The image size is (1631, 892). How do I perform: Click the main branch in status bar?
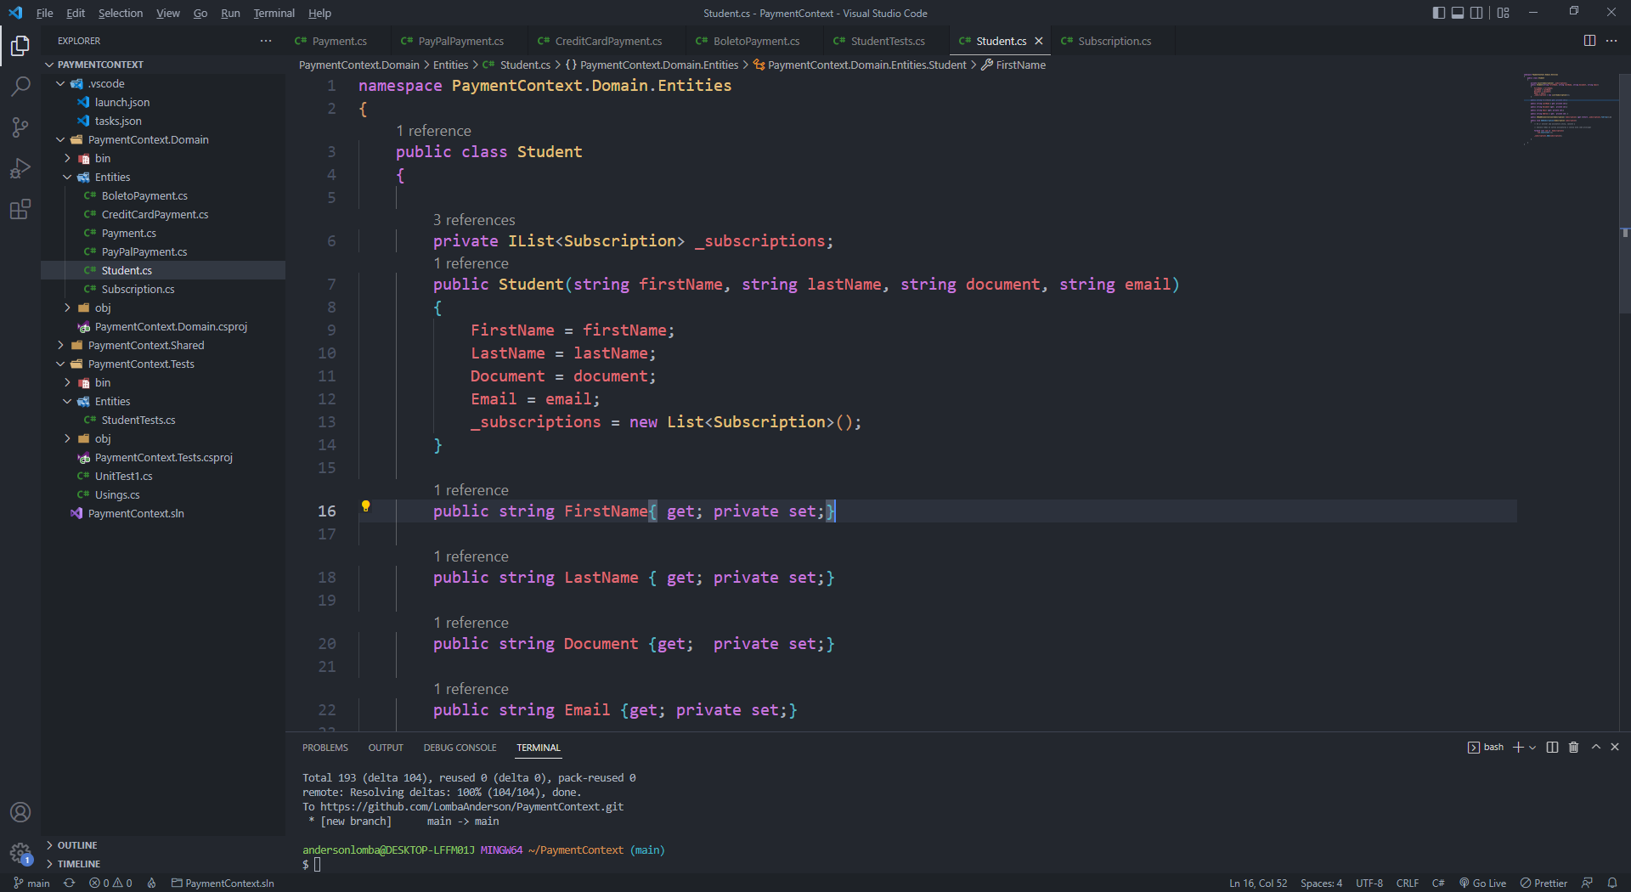click(x=38, y=883)
